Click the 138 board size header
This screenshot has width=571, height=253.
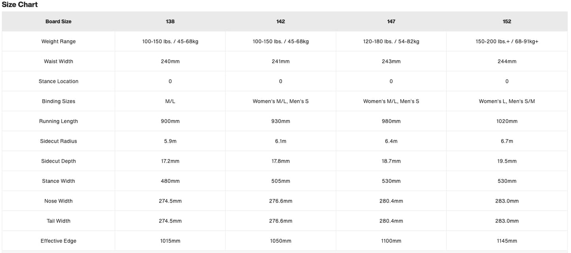point(170,22)
